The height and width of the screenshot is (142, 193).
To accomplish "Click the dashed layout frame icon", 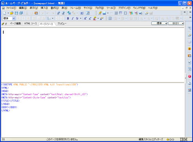I will click(121, 13).
